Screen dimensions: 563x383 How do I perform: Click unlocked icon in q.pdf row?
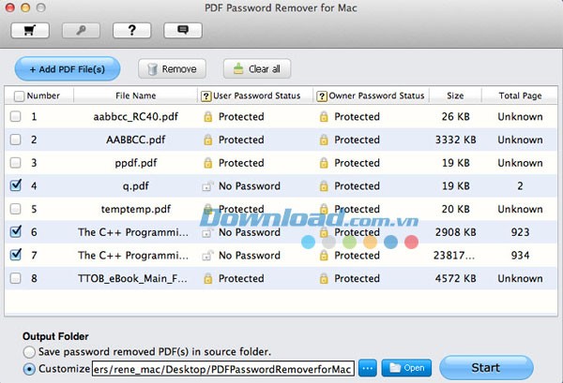click(x=207, y=185)
